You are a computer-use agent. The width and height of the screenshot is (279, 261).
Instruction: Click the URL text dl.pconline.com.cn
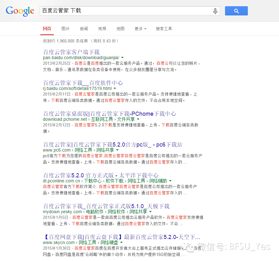(61, 181)
